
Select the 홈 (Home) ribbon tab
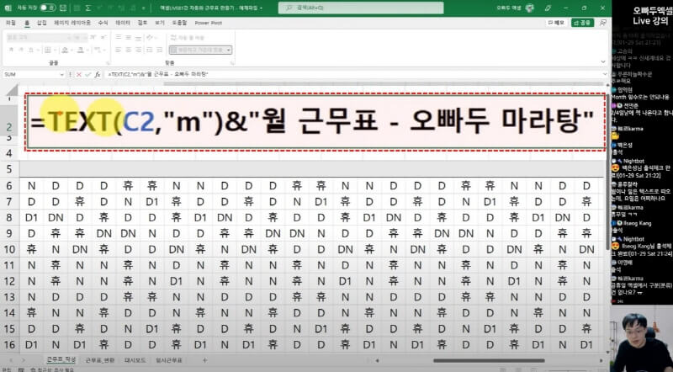(x=27, y=23)
